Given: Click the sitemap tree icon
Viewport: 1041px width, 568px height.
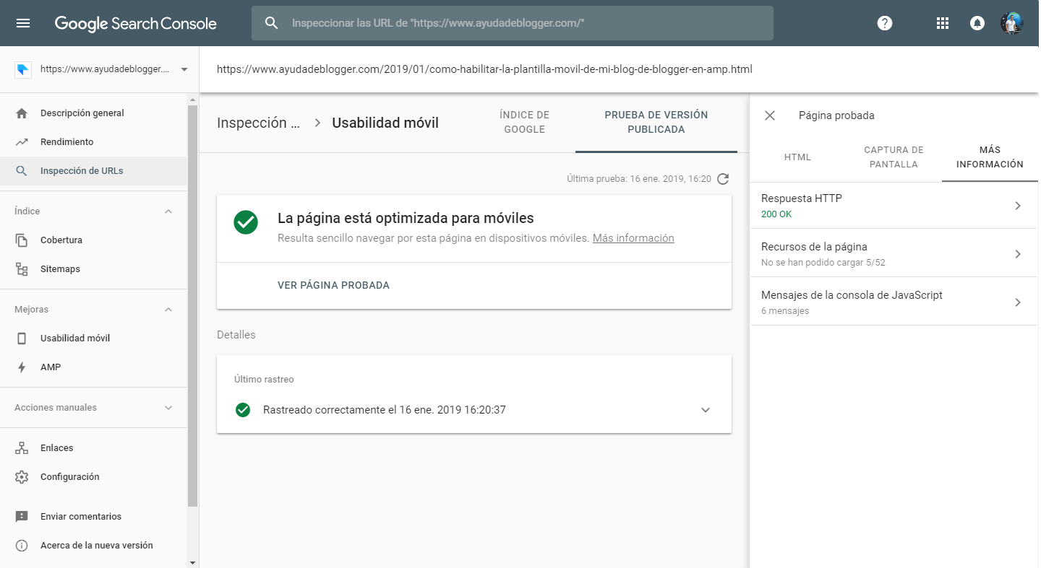Looking at the screenshot, I should click(22, 269).
